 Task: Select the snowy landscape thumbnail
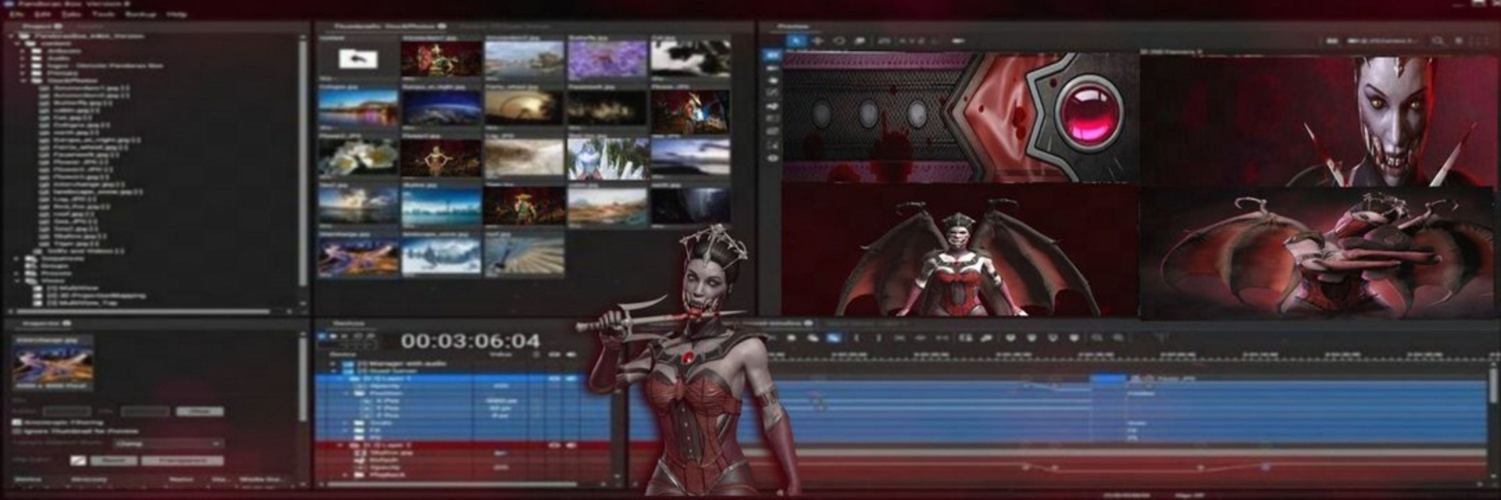pos(441,255)
